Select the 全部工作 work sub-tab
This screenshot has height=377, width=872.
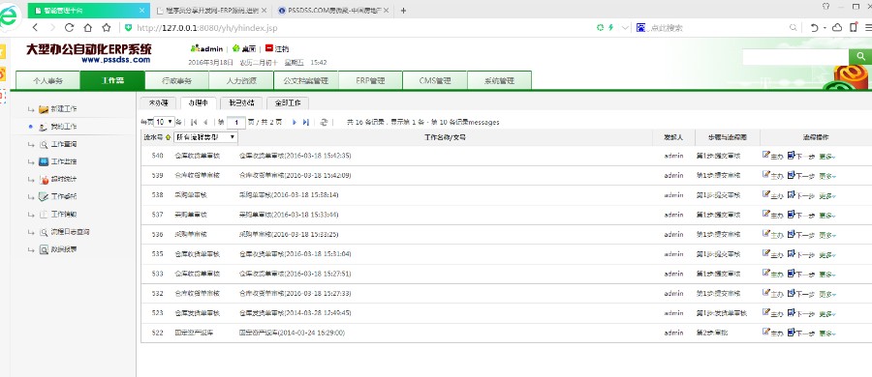pyautogui.click(x=288, y=103)
